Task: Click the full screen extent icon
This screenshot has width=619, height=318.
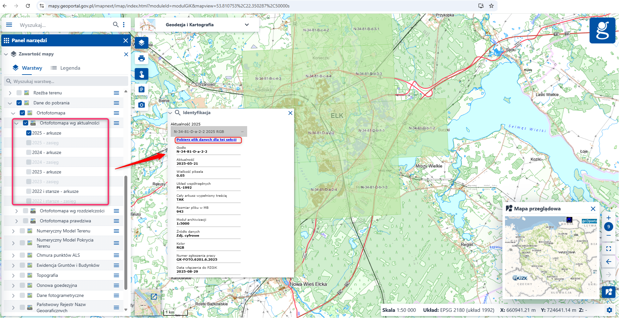Action: pyautogui.click(x=608, y=249)
